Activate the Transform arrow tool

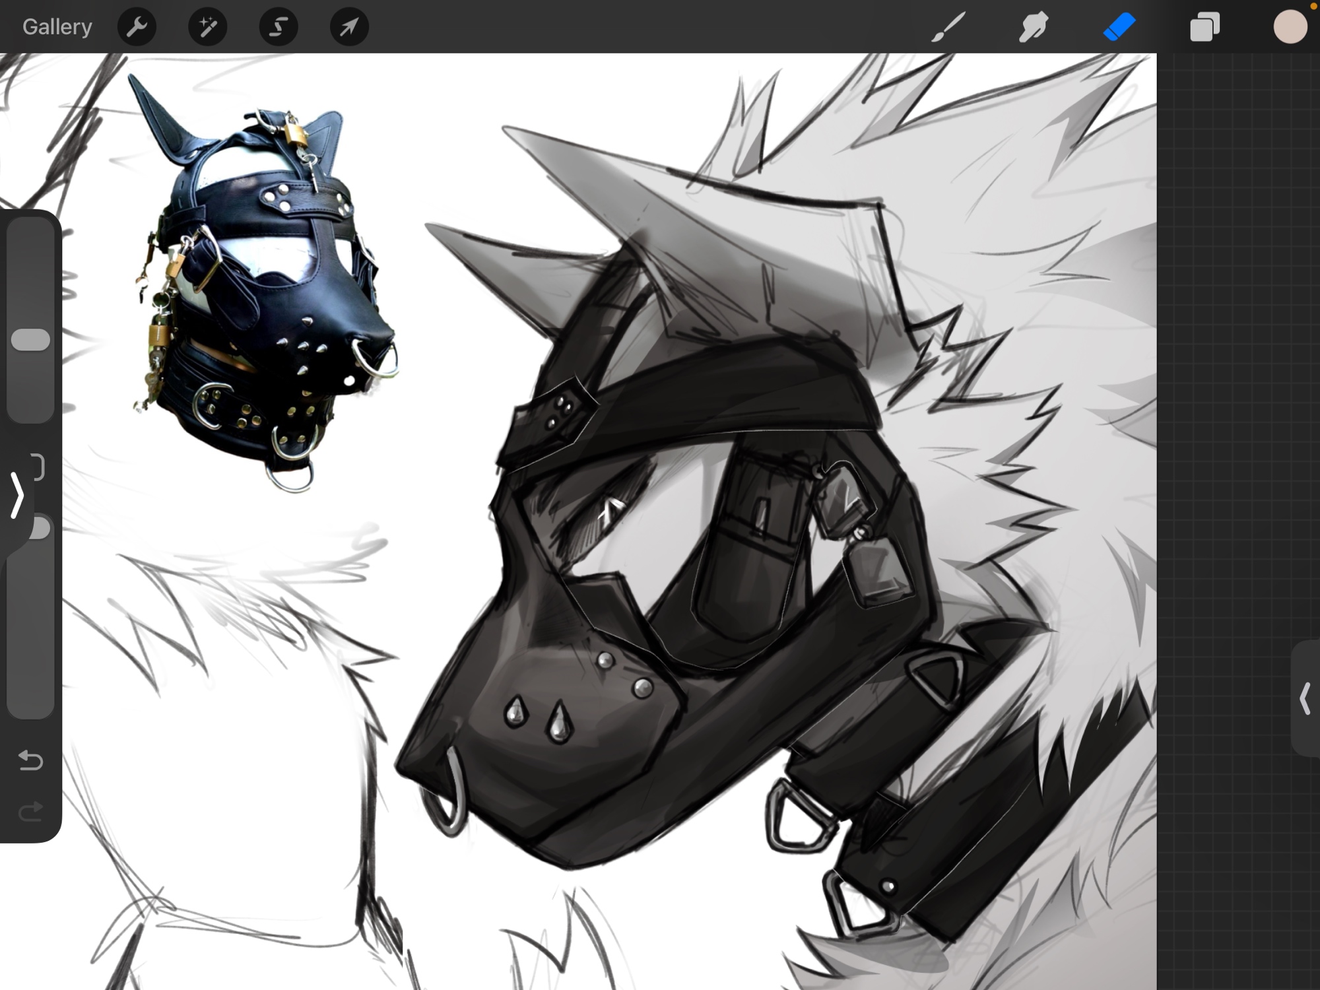(x=349, y=27)
